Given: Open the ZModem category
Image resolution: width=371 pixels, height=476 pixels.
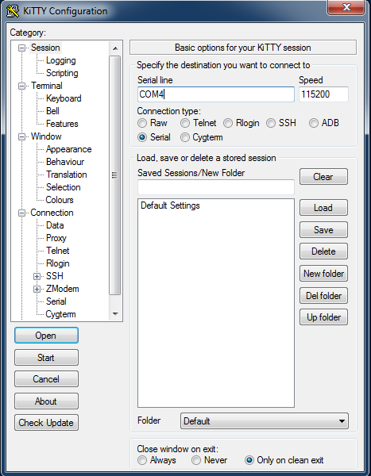Looking at the screenshot, I should [62, 289].
